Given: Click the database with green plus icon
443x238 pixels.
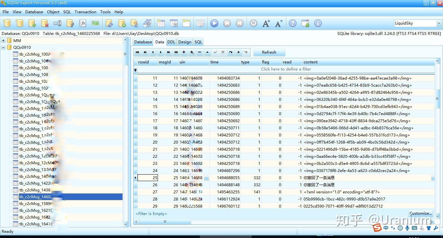Looking at the screenshot, I should [x=32, y=23].
